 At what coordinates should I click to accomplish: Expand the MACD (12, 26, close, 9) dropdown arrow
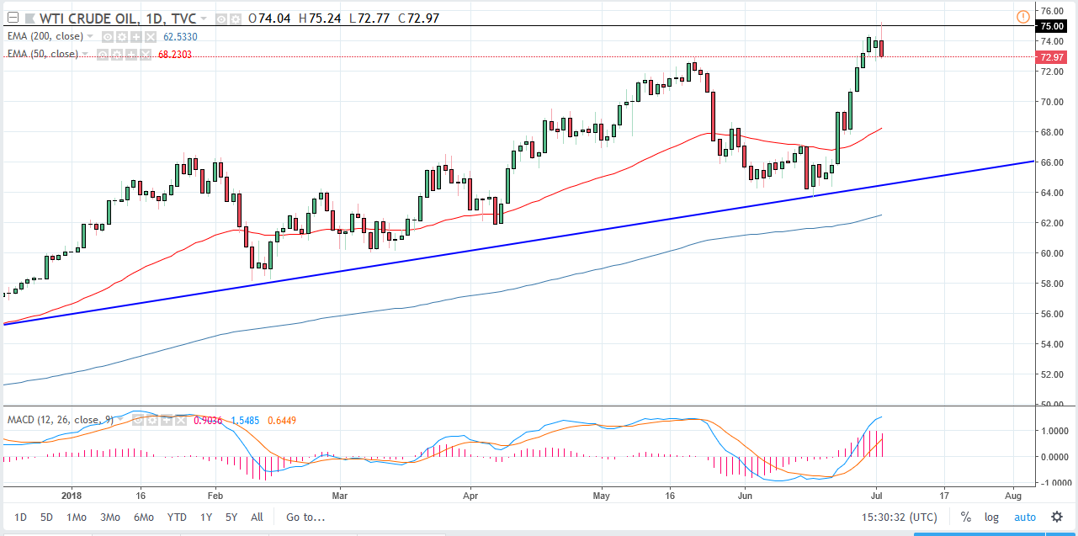[120, 419]
